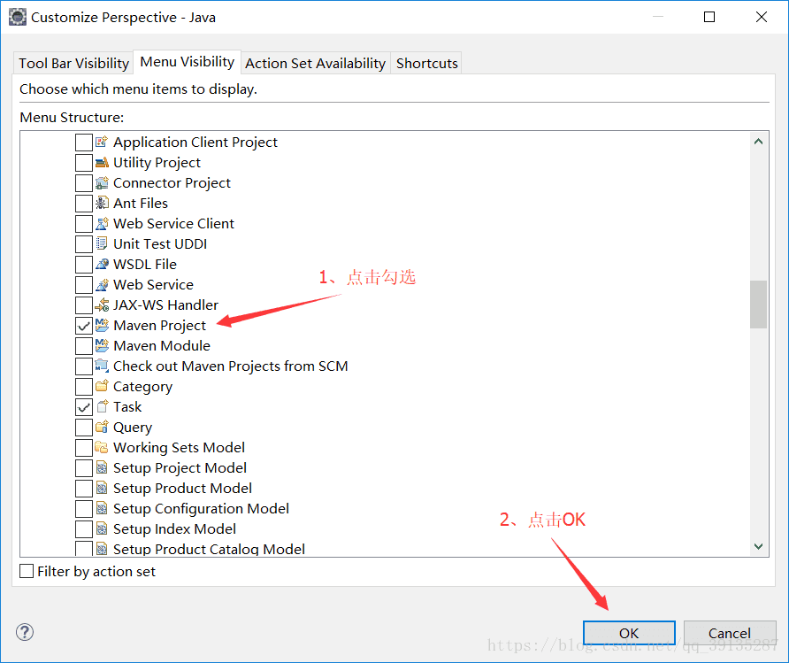Click the Application Client Project icon

pyautogui.click(x=102, y=142)
